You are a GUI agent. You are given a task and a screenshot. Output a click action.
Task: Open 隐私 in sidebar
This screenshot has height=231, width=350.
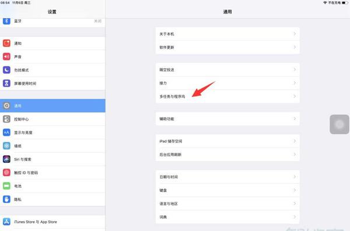52,199
